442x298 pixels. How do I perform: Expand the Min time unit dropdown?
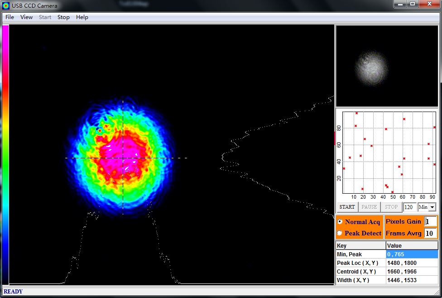[432, 207]
